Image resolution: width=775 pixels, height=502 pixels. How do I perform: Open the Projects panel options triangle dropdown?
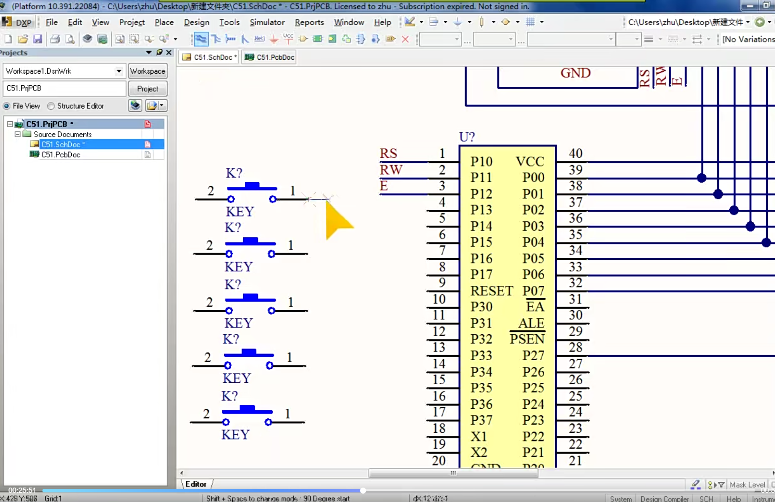click(x=149, y=52)
